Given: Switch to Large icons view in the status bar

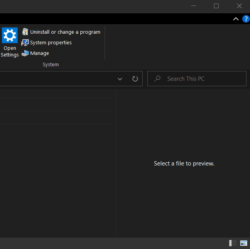Looking at the screenshot, I should point(244,243).
